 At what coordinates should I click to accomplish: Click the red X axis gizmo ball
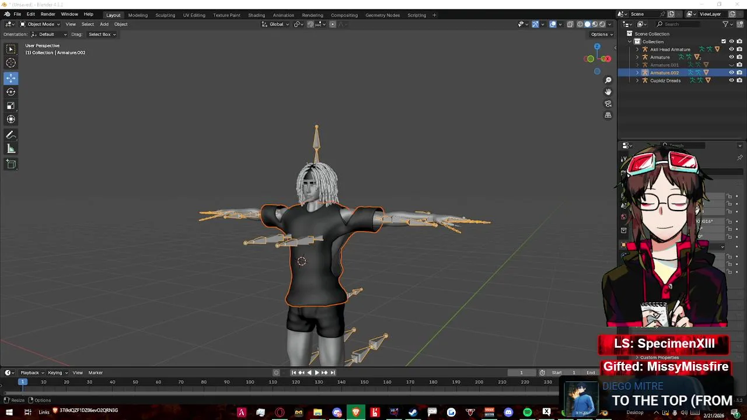point(607,58)
